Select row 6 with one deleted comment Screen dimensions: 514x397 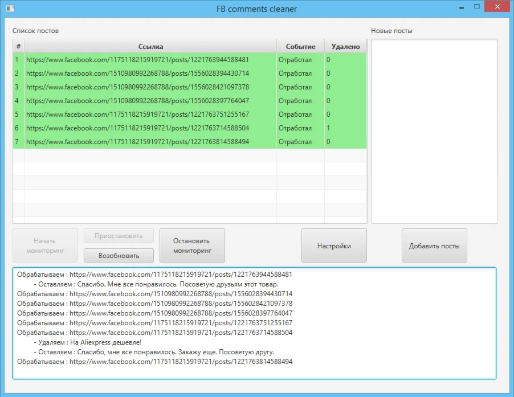click(137, 128)
